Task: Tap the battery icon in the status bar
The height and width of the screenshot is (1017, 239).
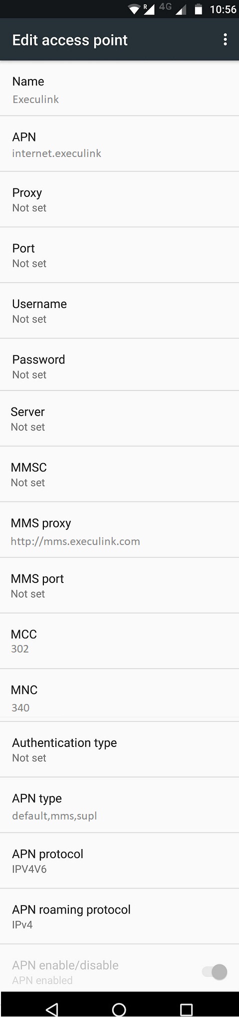Action: [198, 9]
